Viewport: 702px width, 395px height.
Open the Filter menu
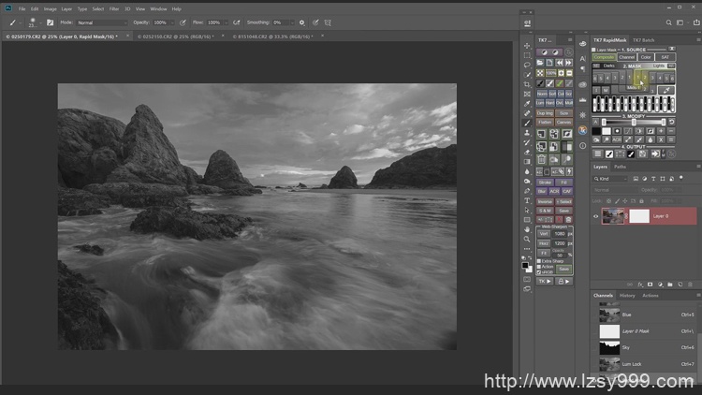(x=113, y=8)
